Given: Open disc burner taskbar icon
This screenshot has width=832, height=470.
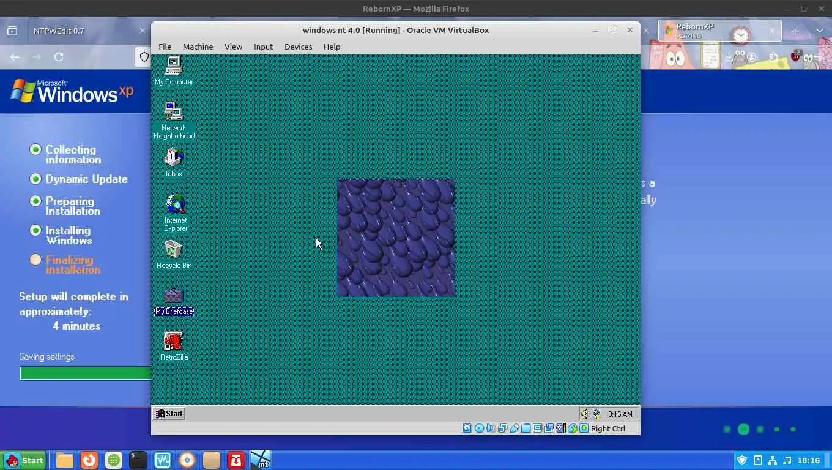Looking at the screenshot, I should (x=187, y=460).
